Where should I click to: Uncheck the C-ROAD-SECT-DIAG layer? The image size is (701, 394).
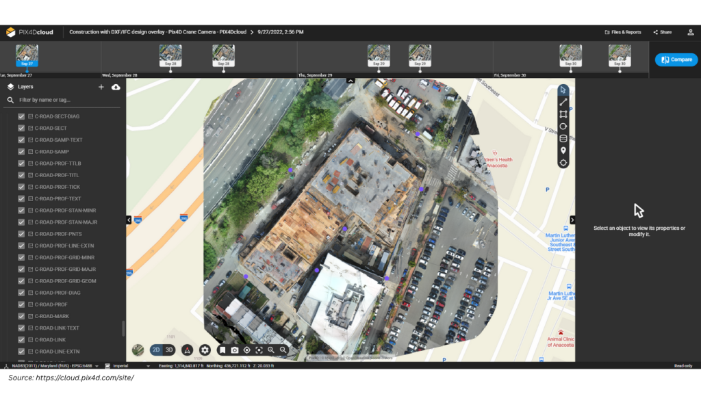(21, 116)
